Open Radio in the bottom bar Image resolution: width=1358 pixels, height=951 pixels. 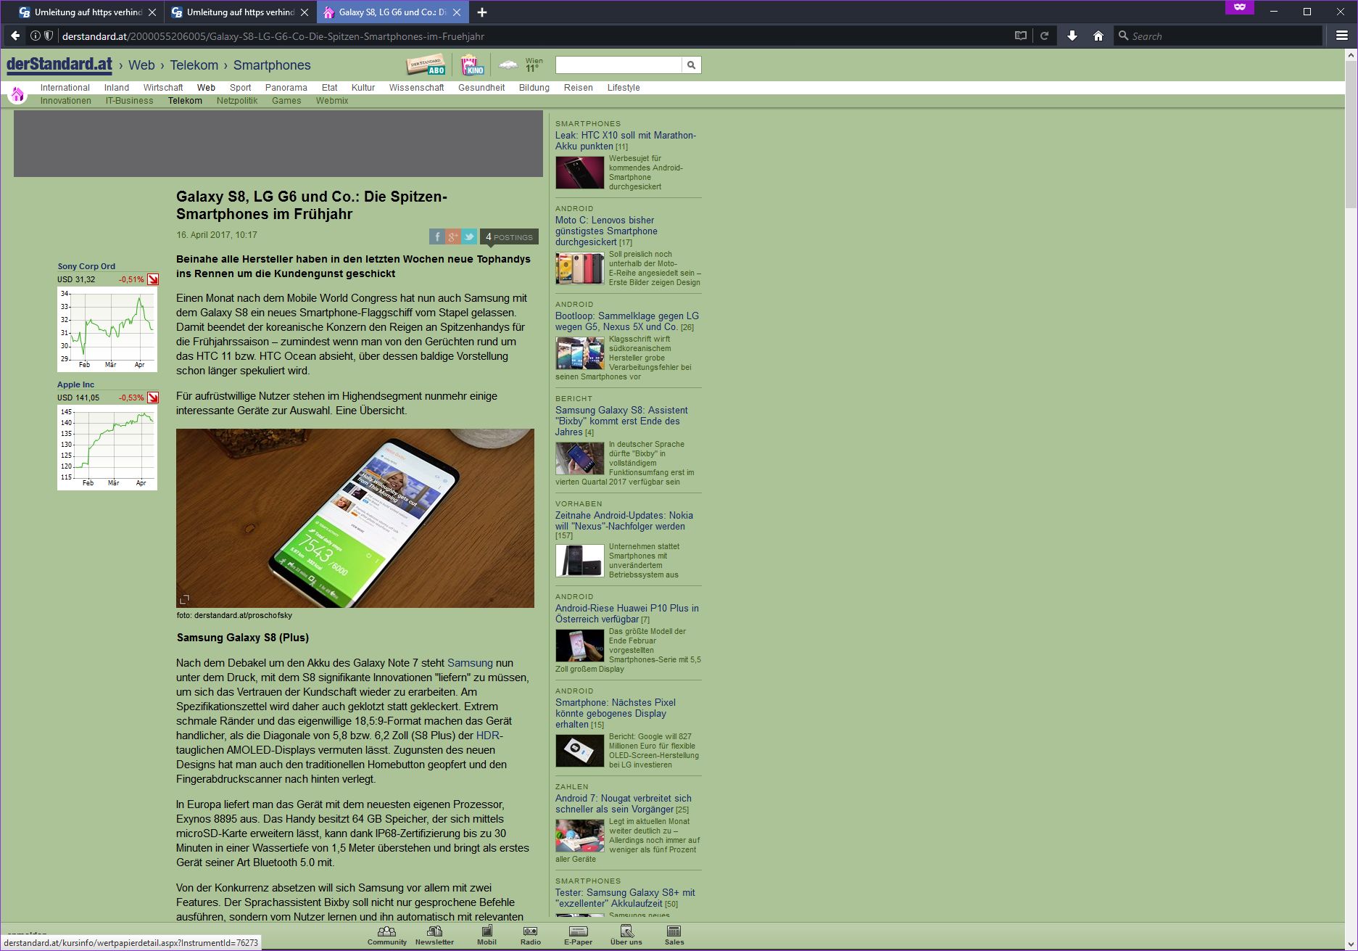click(x=530, y=935)
